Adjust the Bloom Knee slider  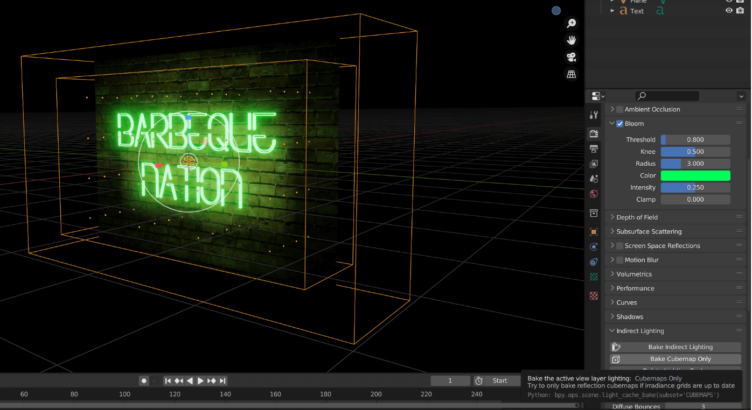click(x=695, y=152)
